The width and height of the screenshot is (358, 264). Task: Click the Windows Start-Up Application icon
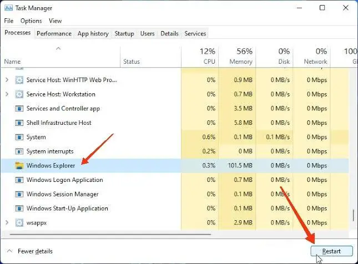19,209
